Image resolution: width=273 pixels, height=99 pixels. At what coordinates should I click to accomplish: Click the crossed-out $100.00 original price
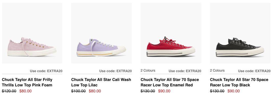coord(79,91)
